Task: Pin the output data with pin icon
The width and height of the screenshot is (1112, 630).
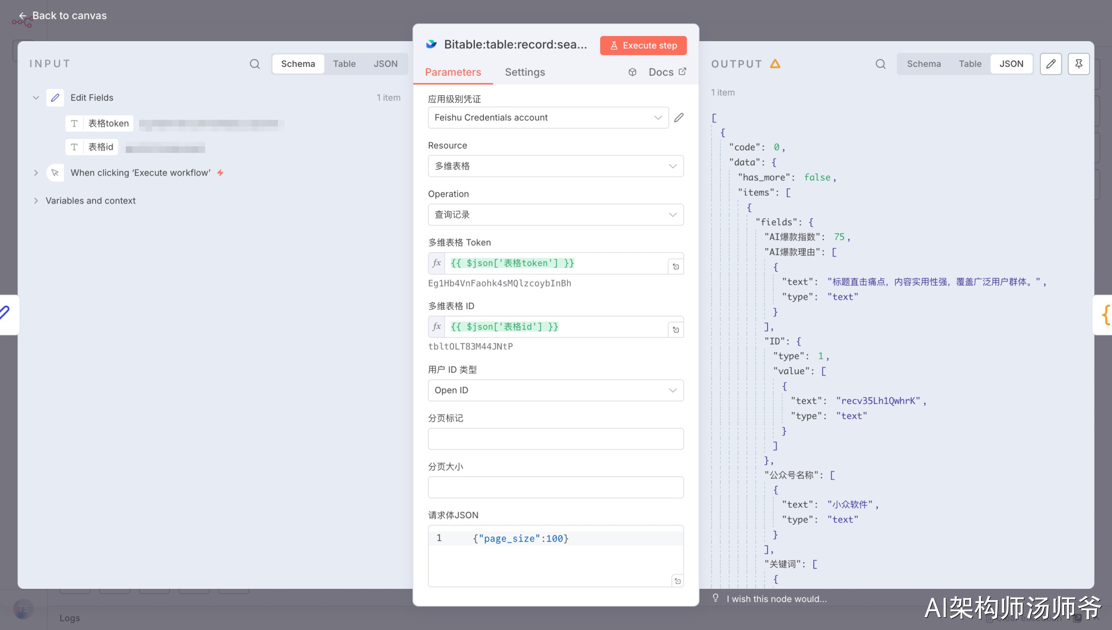Action: 1079,64
